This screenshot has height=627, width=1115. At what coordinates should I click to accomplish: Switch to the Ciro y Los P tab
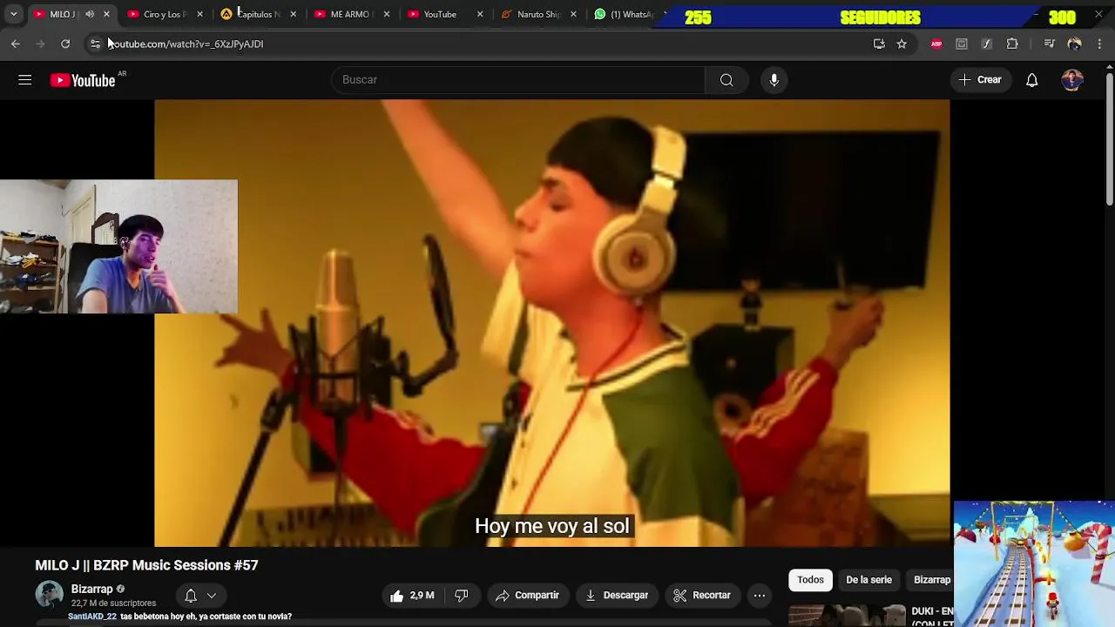click(x=164, y=14)
